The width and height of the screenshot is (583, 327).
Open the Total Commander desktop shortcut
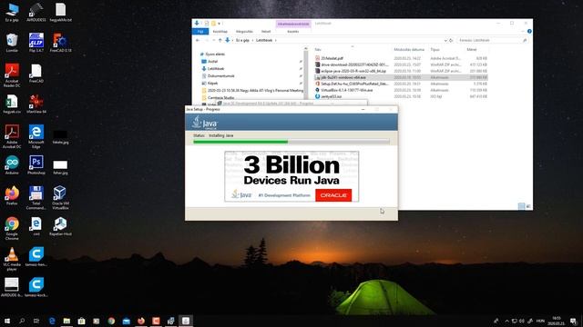tap(36, 198)
